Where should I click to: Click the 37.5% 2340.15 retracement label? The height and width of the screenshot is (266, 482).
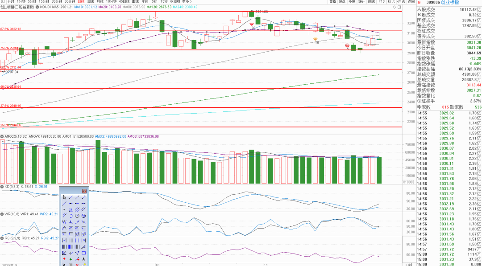click(11, 106)
